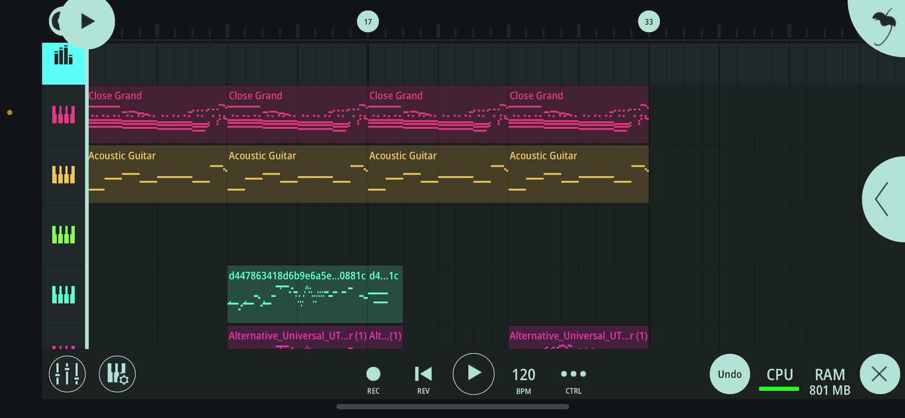Tap the RAM 801 MB indicator
This screenshot has height=418, width=905.
pos(830,381)
